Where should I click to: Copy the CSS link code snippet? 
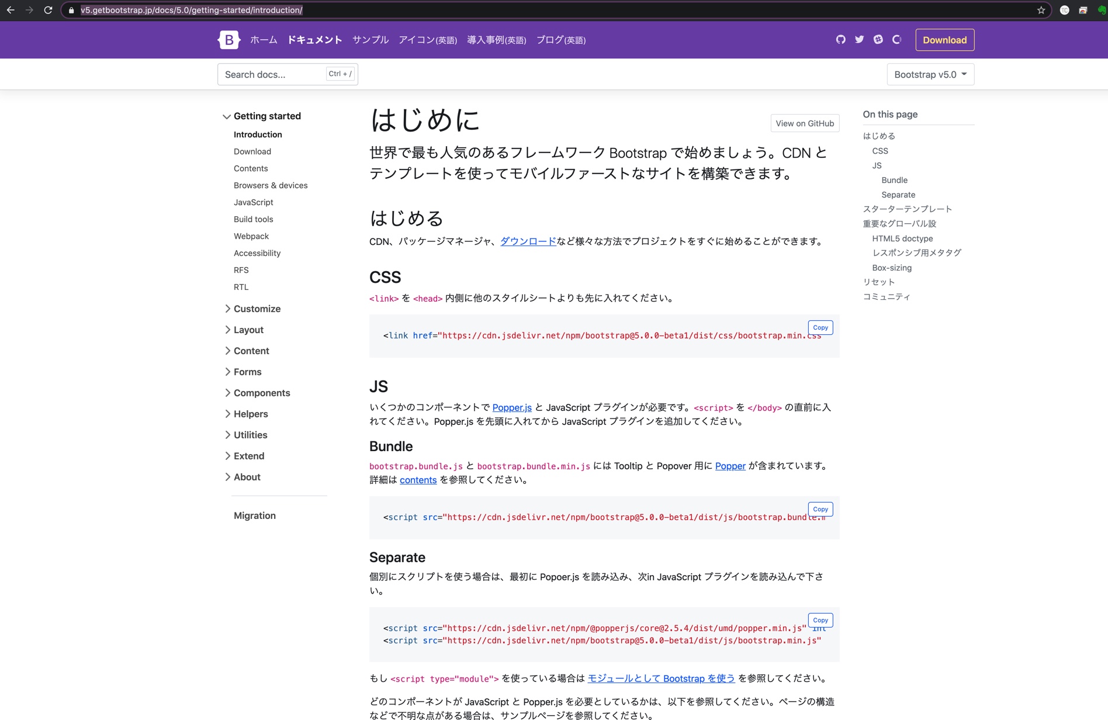tap(820, 327)
